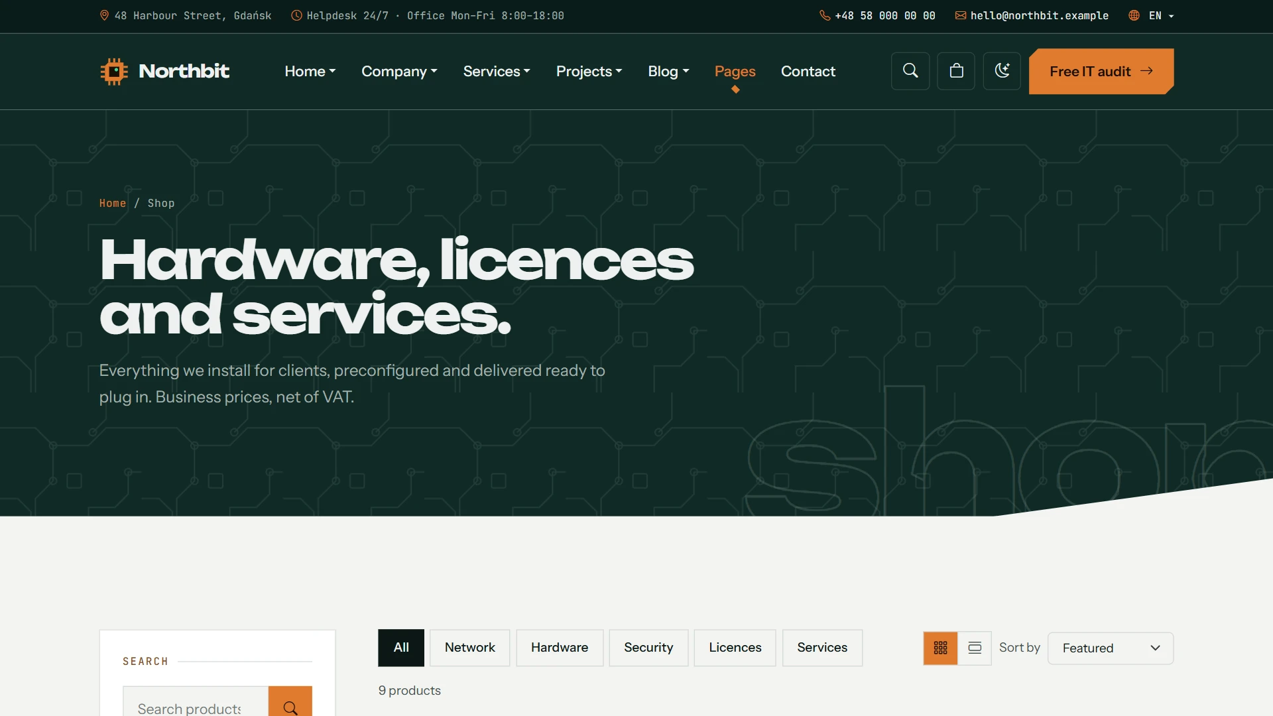1273x716 pixels.
Task: Open the Home dropdown menu
Action: click(310, 71)
